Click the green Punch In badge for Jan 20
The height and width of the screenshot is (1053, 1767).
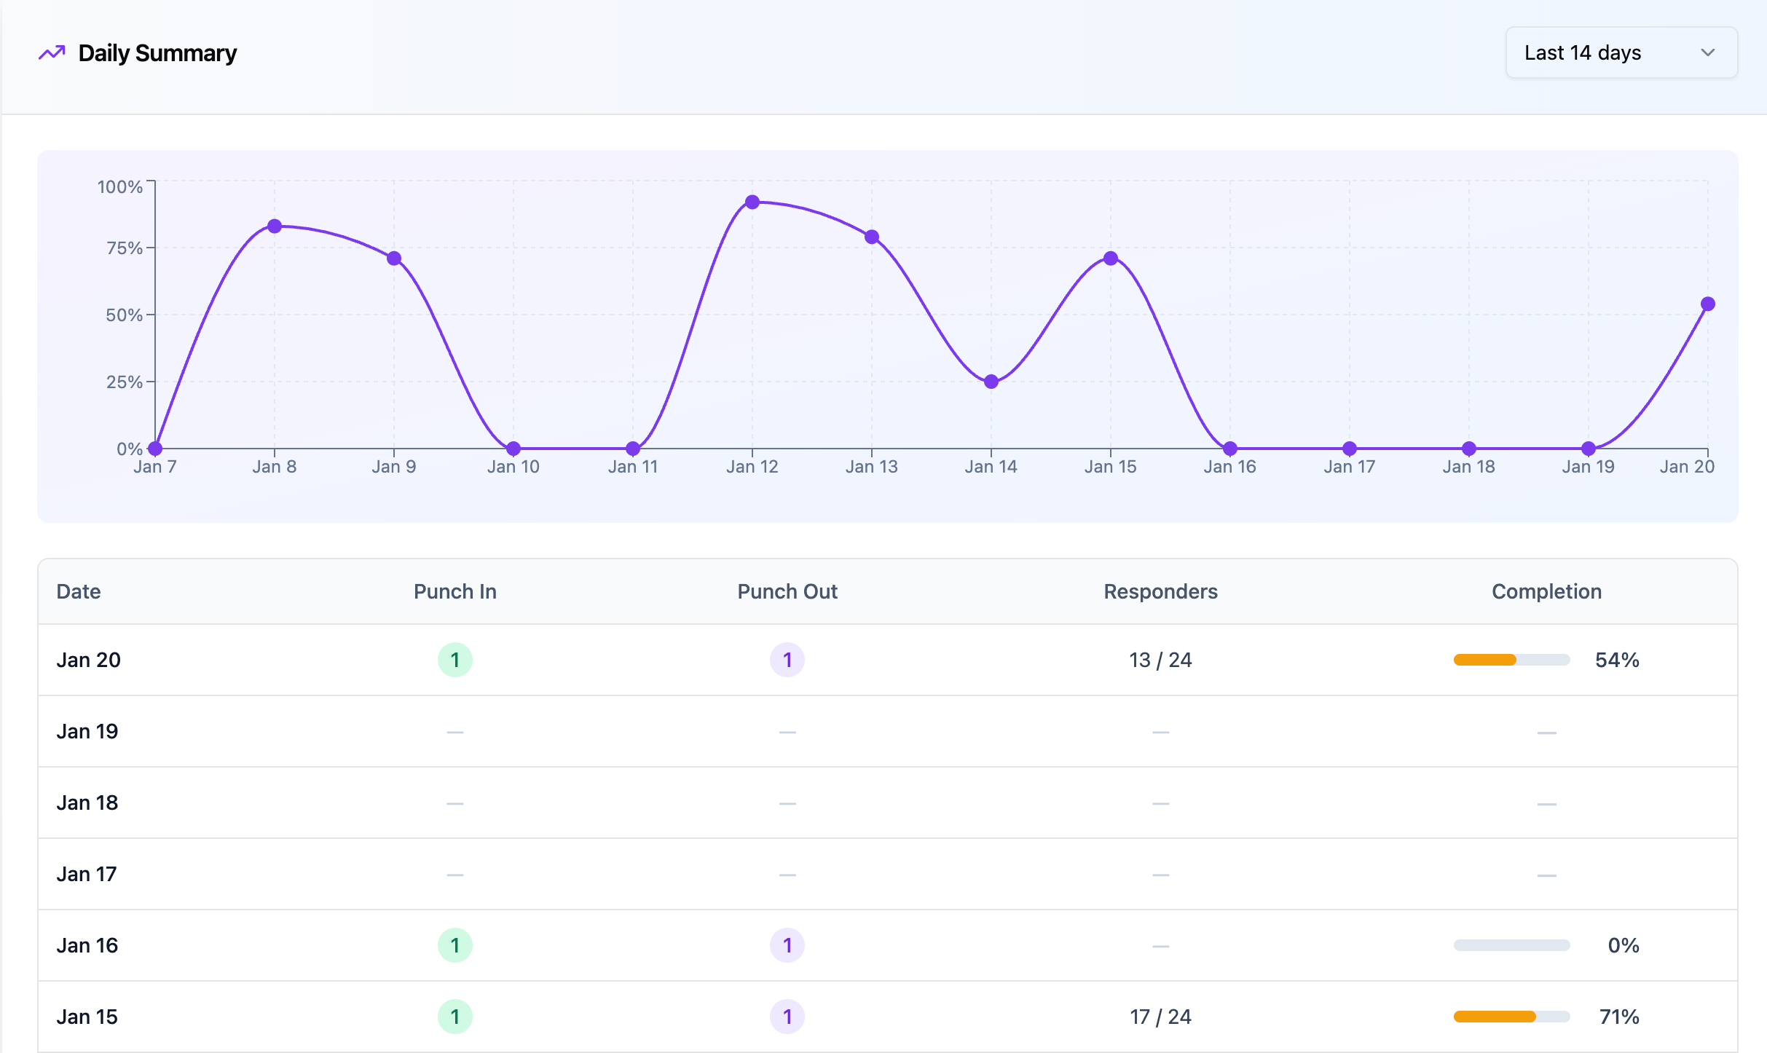click(455, 660)
